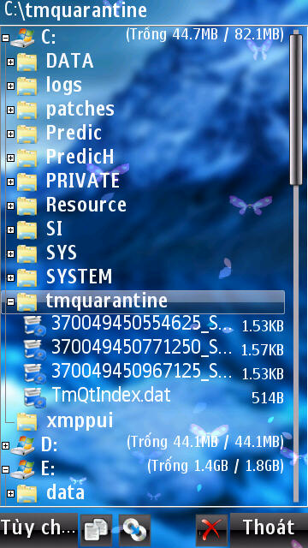
Task: Click the xmppui folder icon
Action: point(27,421)
